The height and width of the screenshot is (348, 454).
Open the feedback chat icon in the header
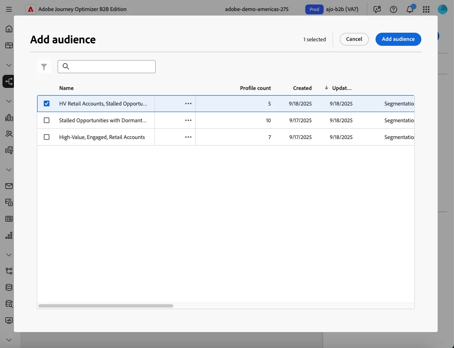point(377,9)
